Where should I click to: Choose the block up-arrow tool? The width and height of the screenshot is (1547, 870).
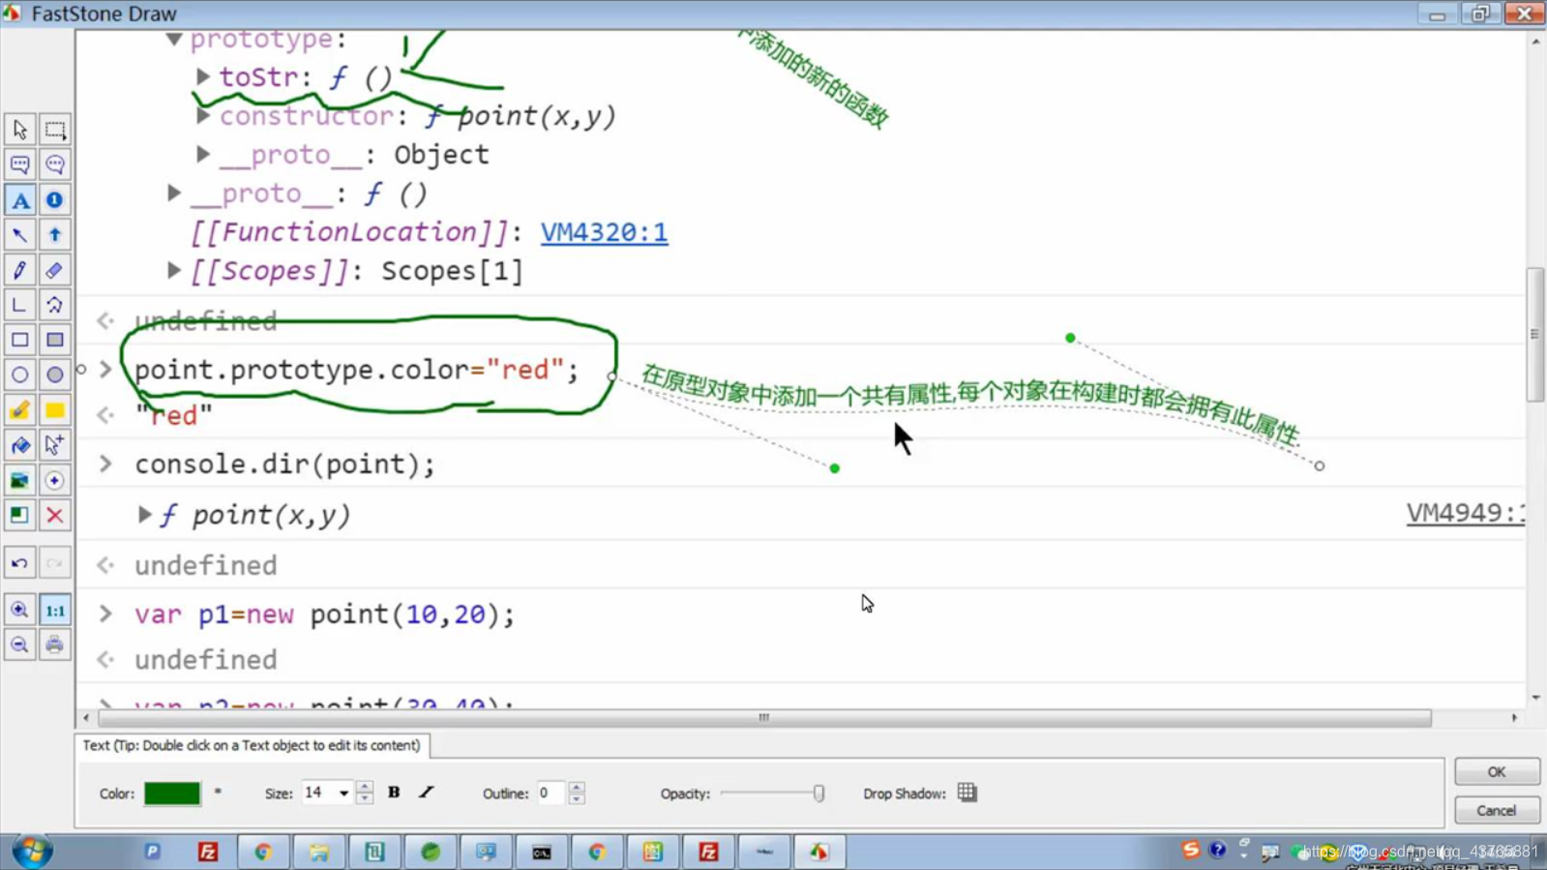[55, 235]
